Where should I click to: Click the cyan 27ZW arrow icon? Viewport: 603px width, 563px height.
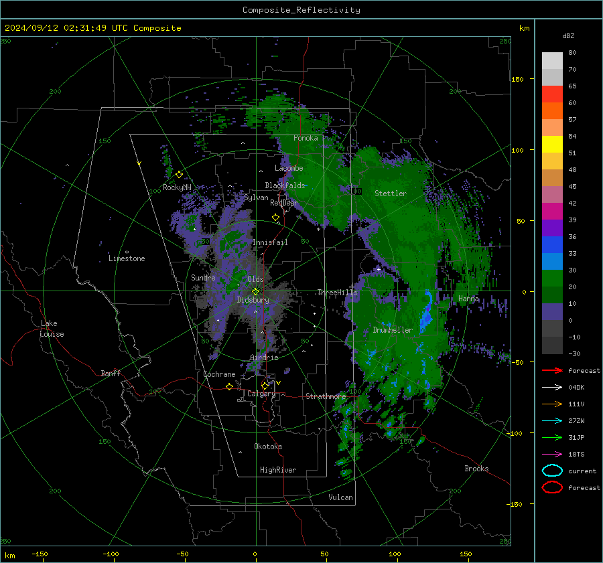pos(552,421)
